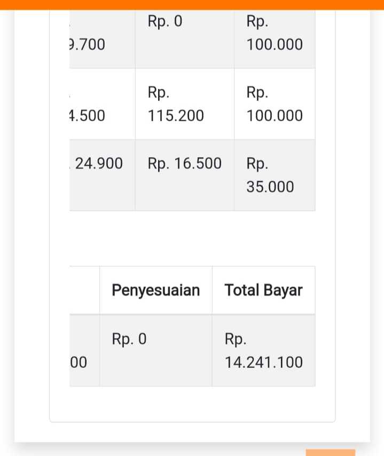Click the Total Bayar column header
The height and width of the screenshot is (456, 384).
click(x=263, y=290)
